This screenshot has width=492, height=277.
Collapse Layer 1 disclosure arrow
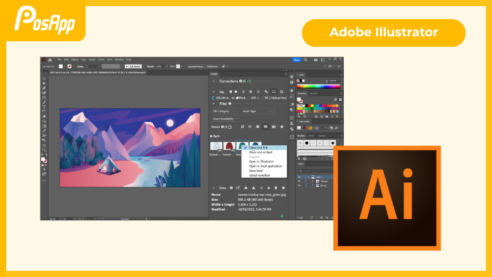309,177
